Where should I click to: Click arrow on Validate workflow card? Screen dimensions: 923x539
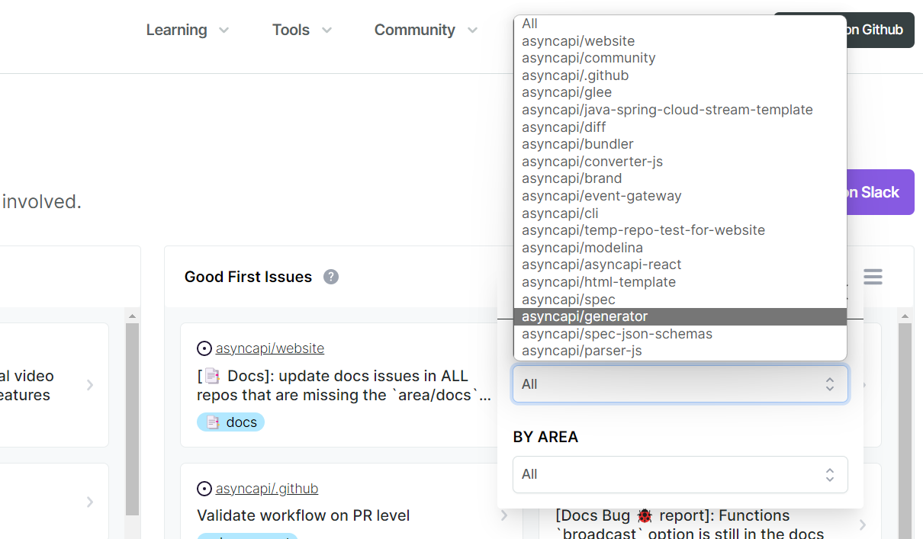point(504,516)
